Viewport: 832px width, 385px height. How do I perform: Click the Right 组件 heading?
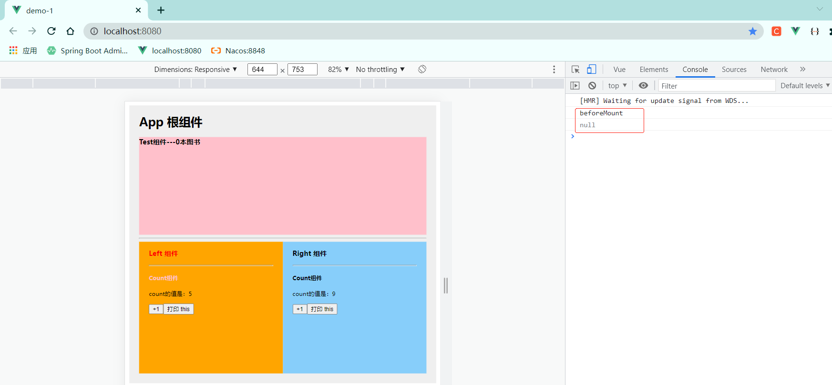tap(309, 253)
